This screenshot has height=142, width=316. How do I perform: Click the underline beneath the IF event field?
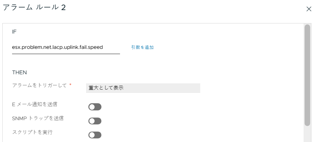(x=66, y=53)
